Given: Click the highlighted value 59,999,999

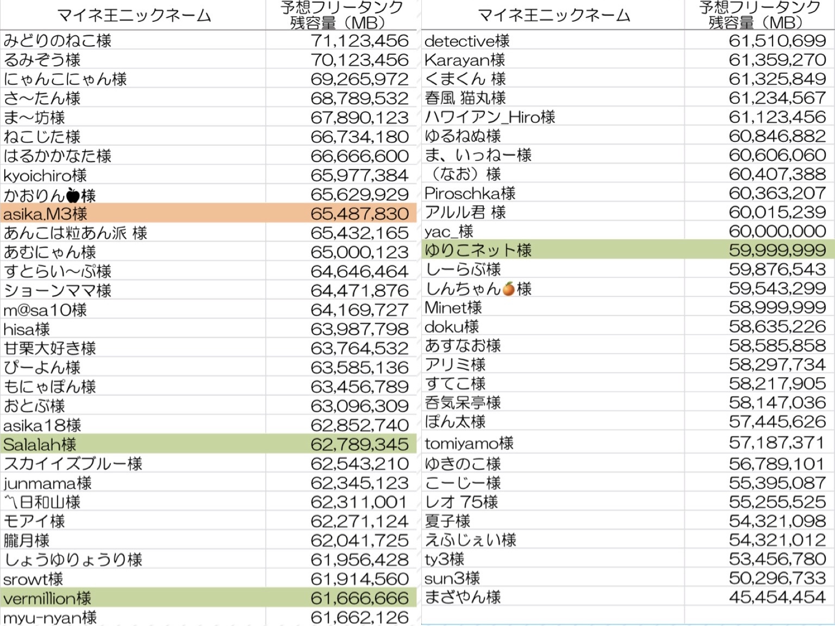Looking at the screenshot, I should click(x=777, y=250).
